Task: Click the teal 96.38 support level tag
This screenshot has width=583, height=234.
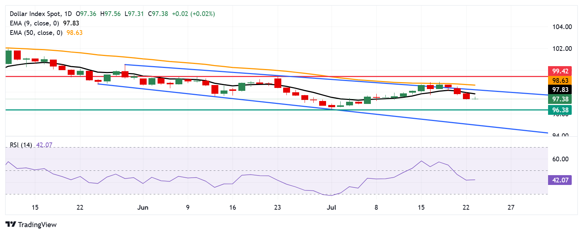Action: coord(560,110)
